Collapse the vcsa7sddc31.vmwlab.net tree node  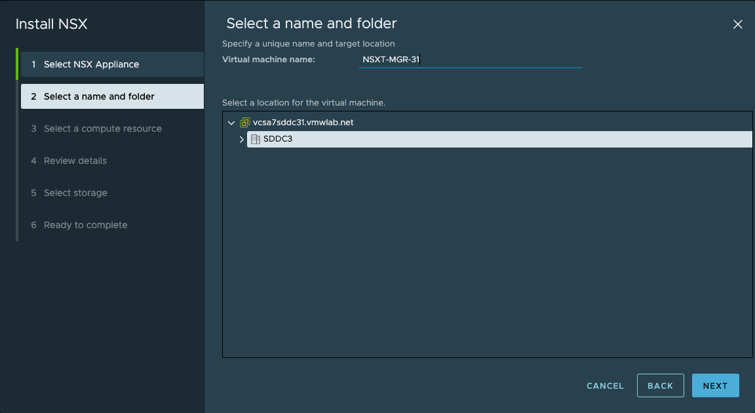[231, 123]
